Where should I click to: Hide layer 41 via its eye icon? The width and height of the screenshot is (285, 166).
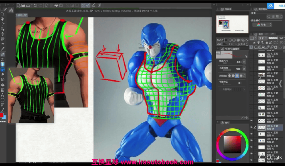[251, 134]
